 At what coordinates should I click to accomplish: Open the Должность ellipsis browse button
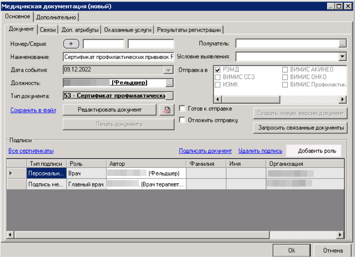pyautogui.click(x=169, y=83)
